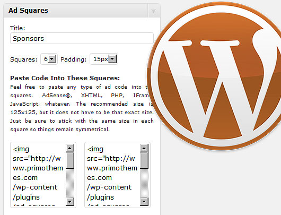This screenshot has width=281, height=215.
Task: Click the text 'square so things remain symmetrical.'
Action: pos(60,130)
